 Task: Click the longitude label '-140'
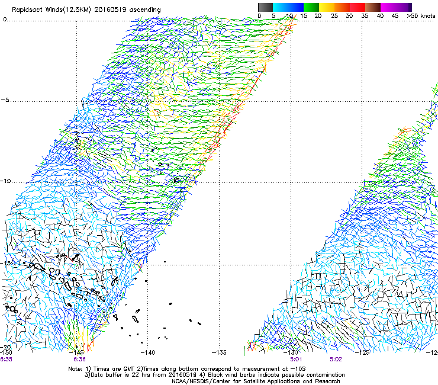148,352
